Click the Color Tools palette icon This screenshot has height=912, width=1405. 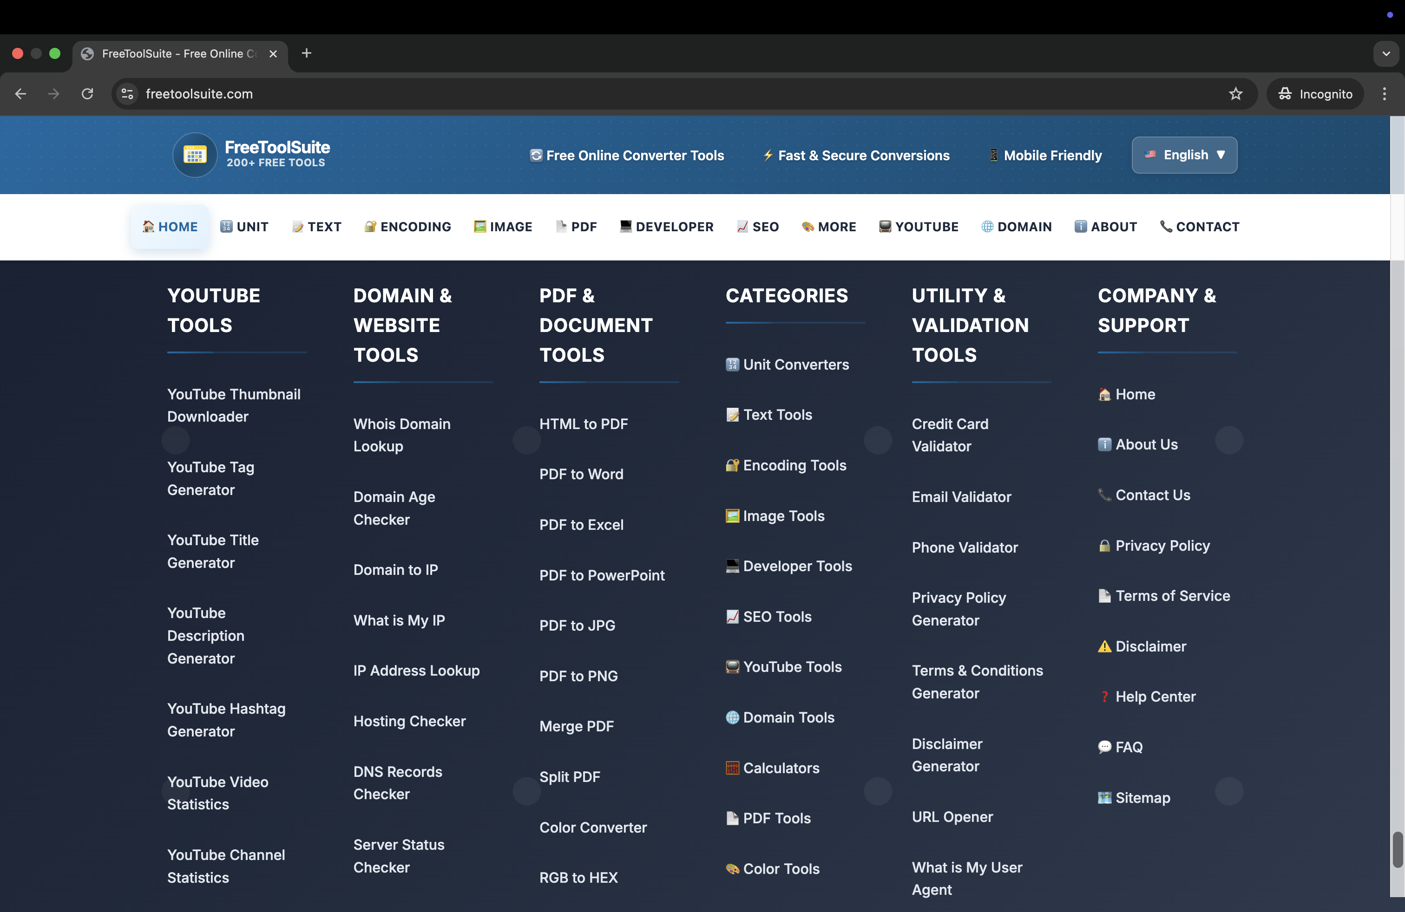732,868
